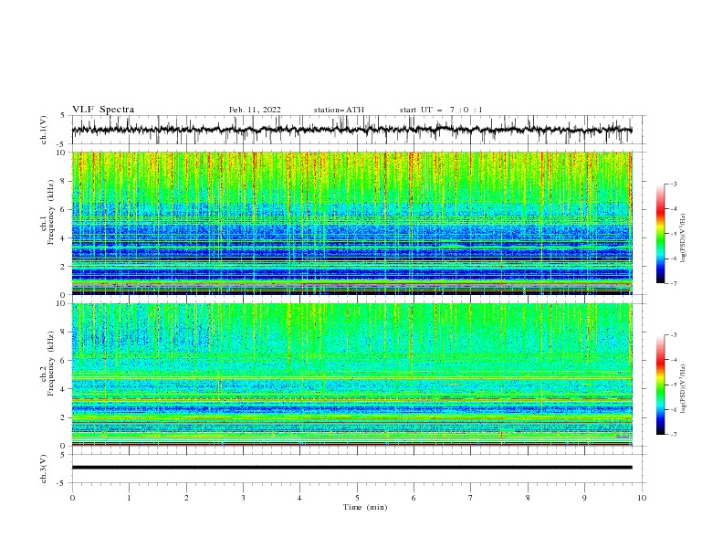Click time axis tick label '3'
Viewport: 723px width, 559px height.
pos(243,498)
